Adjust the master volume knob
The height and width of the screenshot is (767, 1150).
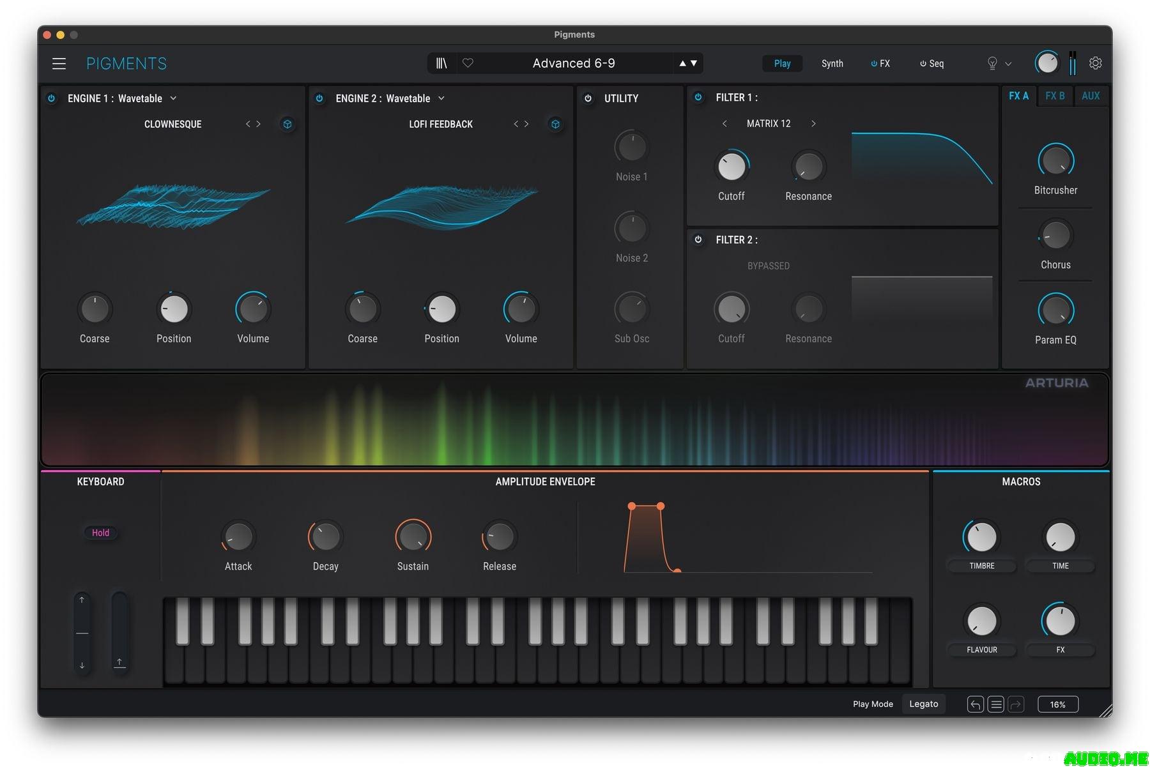[x=1046, y=63]
